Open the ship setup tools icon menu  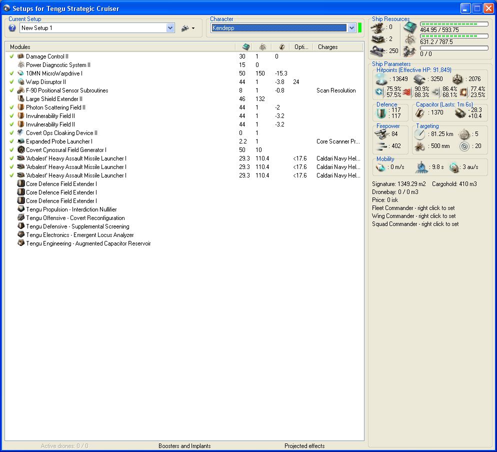(187, 28)
